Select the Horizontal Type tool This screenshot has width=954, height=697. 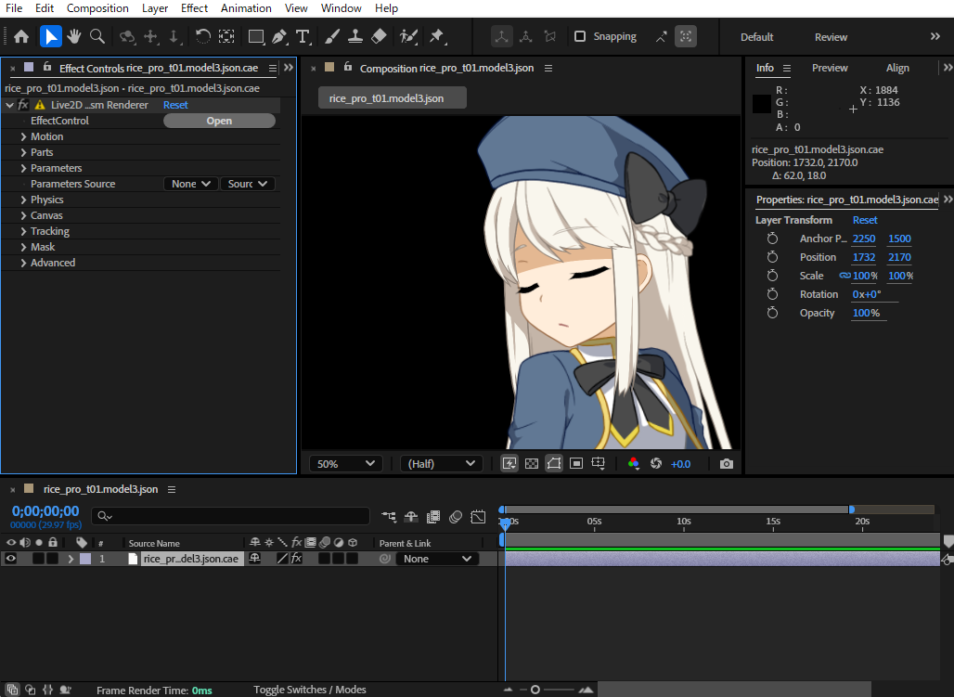coord(303,37)
